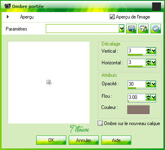Expand the Aperçu disclosure triangle
Viewport: 165px width, 150px height.
8,17
